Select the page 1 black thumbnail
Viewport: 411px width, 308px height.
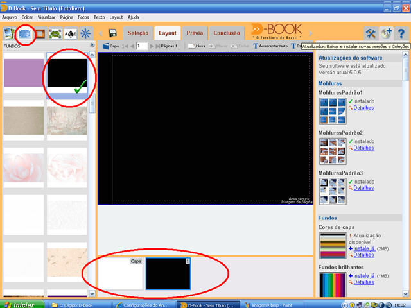pyautogui.click(x=168, y=274)
